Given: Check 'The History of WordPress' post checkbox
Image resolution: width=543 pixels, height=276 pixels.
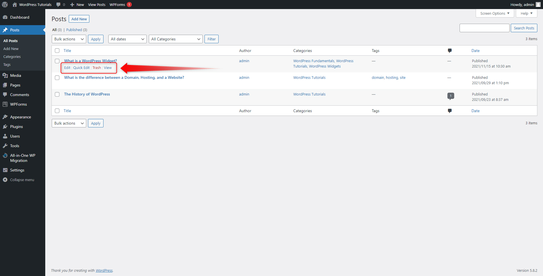Looking at the screenshot, I should coord(57,94).
